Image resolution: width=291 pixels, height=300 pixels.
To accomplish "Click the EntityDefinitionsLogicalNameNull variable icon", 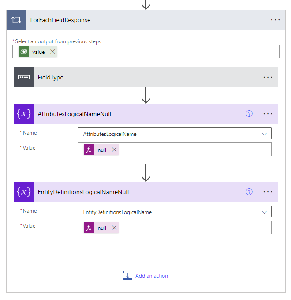I will 24,192.
